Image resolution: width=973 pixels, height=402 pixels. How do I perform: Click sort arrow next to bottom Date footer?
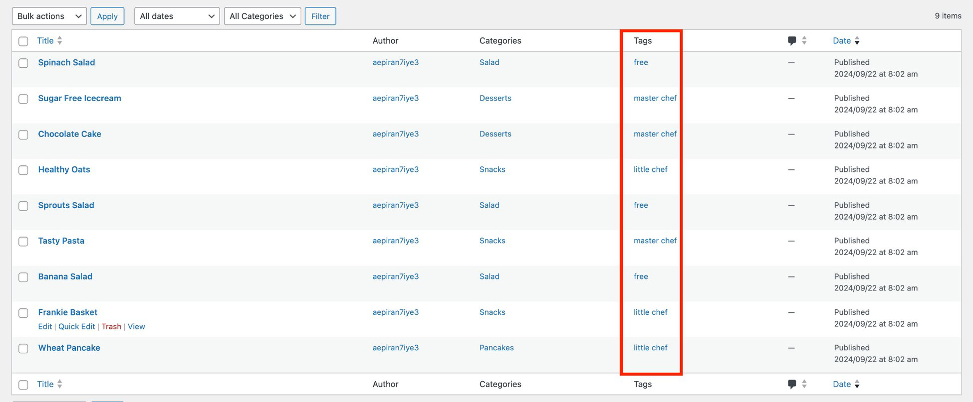(857, 384)
